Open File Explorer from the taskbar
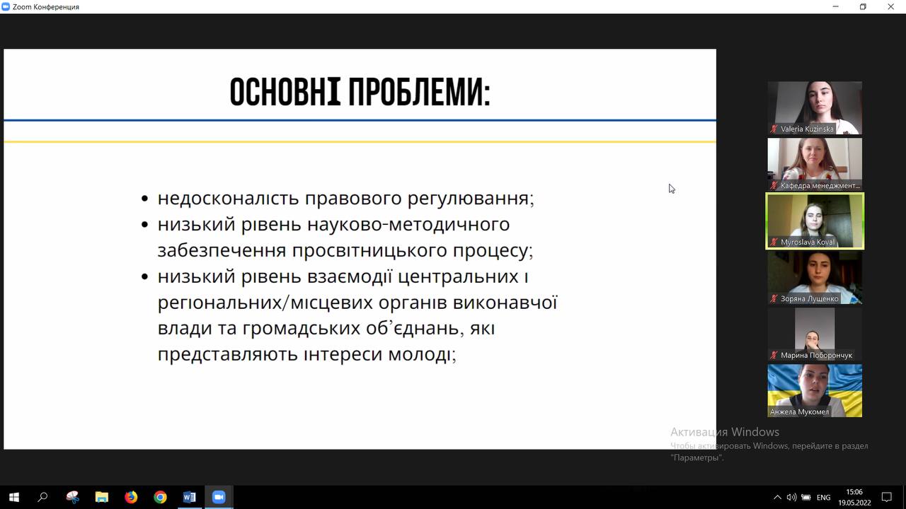 [x=101, y=497]
